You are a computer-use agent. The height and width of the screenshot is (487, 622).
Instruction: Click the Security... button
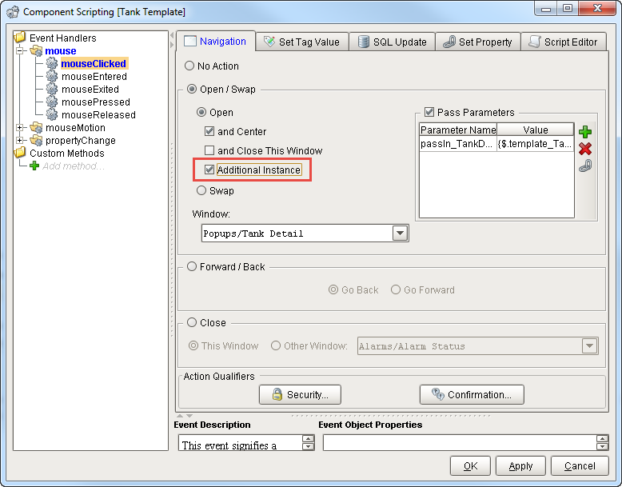click(300, 394)
